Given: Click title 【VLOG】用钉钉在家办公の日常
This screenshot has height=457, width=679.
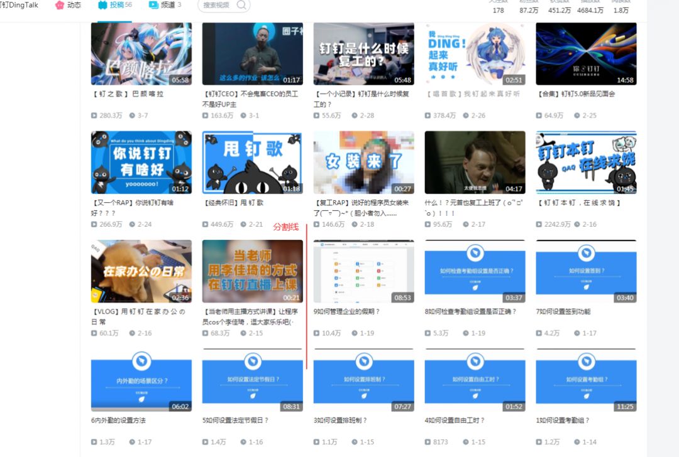Looking at the screenshot, I should (x=138, y=316).
